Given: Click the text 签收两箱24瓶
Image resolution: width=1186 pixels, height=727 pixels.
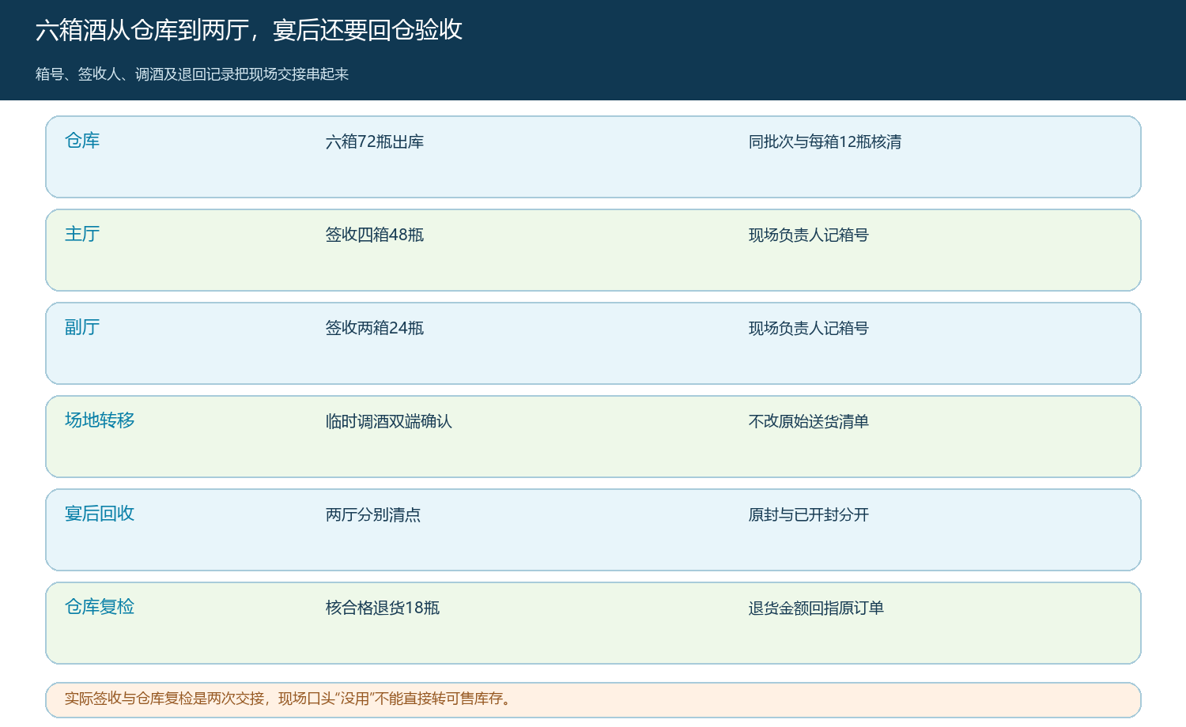Looking at the screenshot, I should [x=375, y=329].
